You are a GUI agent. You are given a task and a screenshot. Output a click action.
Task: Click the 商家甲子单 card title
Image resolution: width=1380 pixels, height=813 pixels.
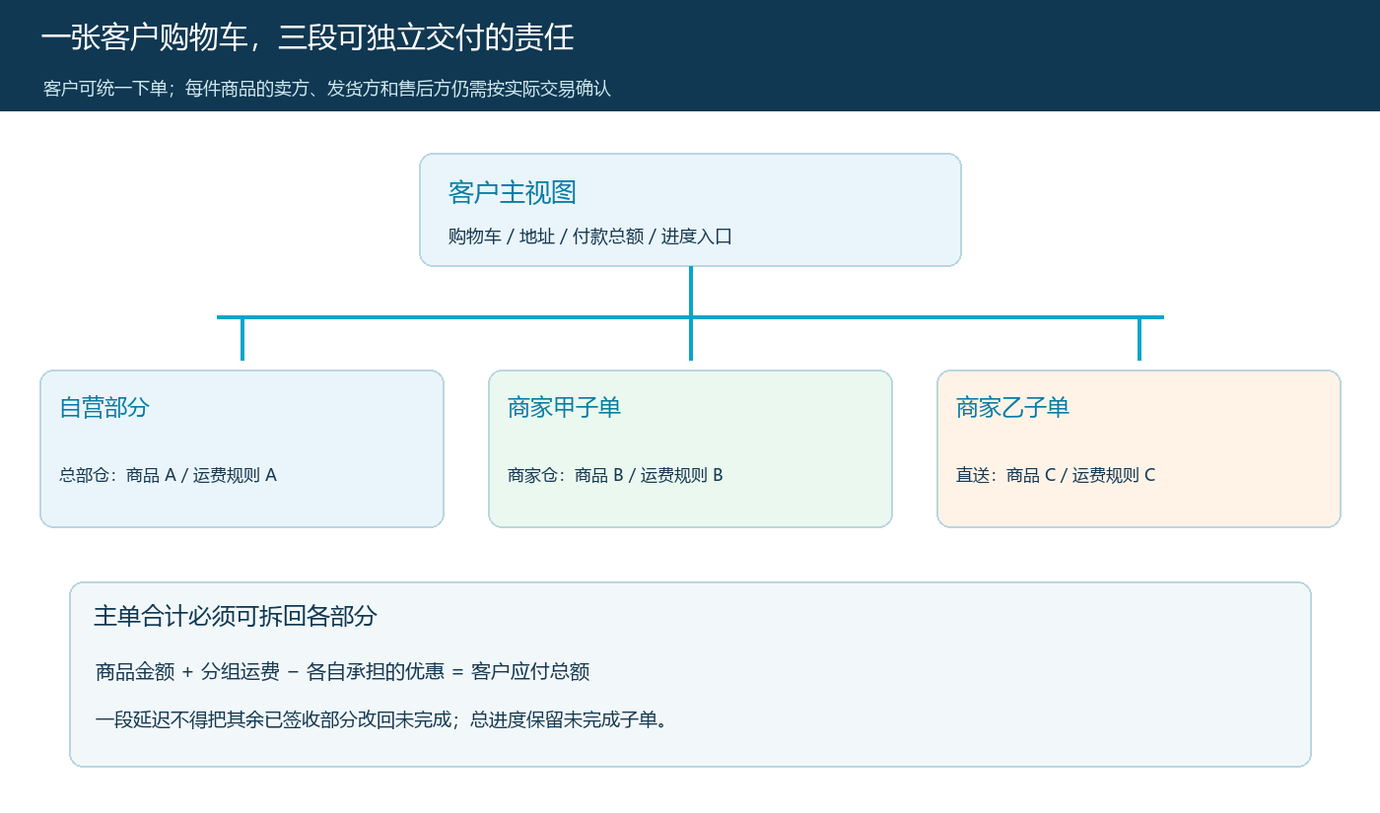565,407
